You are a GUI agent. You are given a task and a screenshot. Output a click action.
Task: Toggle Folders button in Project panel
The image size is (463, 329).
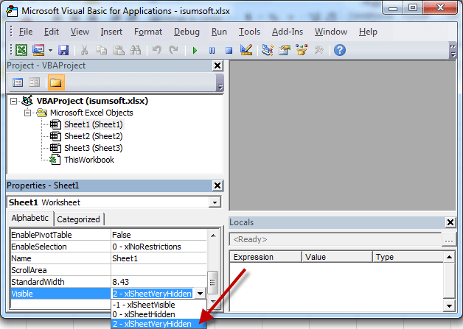coord(56,82)
